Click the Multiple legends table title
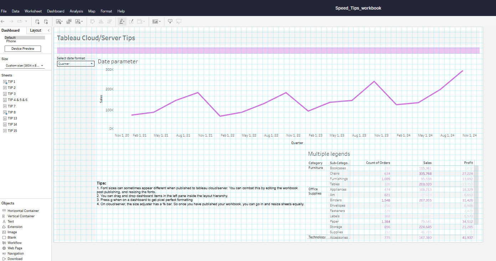 [329, 154]
